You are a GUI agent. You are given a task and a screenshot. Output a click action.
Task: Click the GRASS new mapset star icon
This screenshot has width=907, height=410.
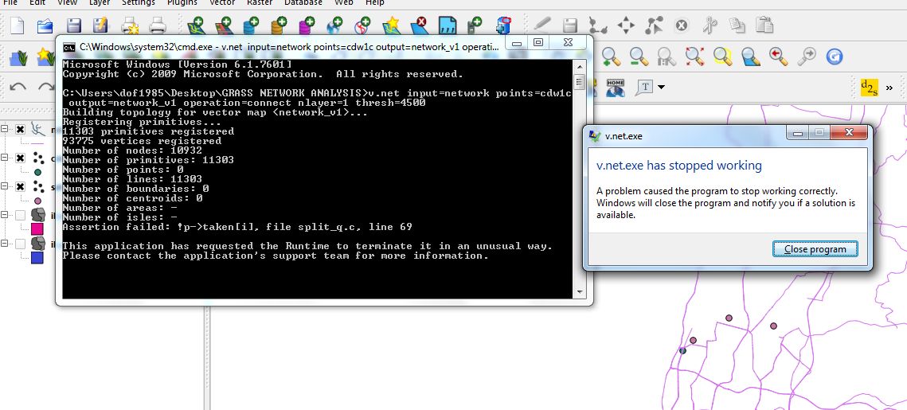tap(45, 57)
